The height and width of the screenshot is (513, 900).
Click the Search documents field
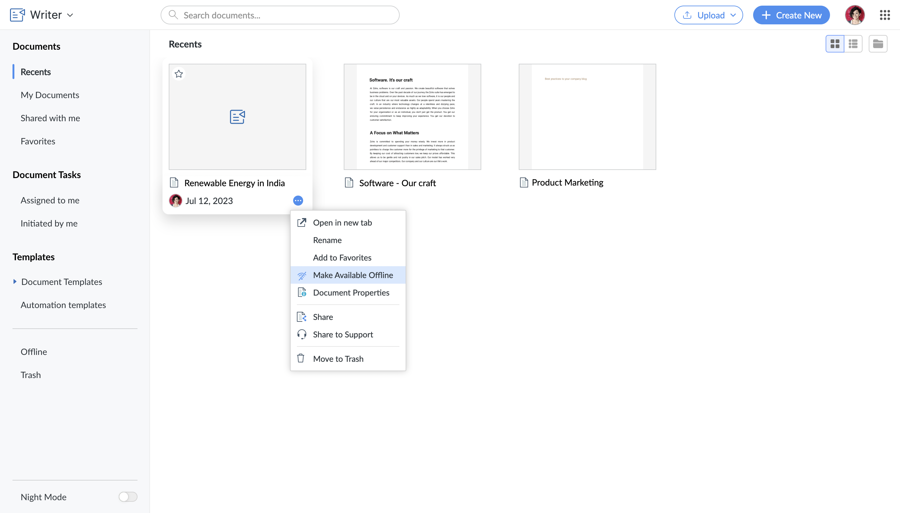coord(280,15)
